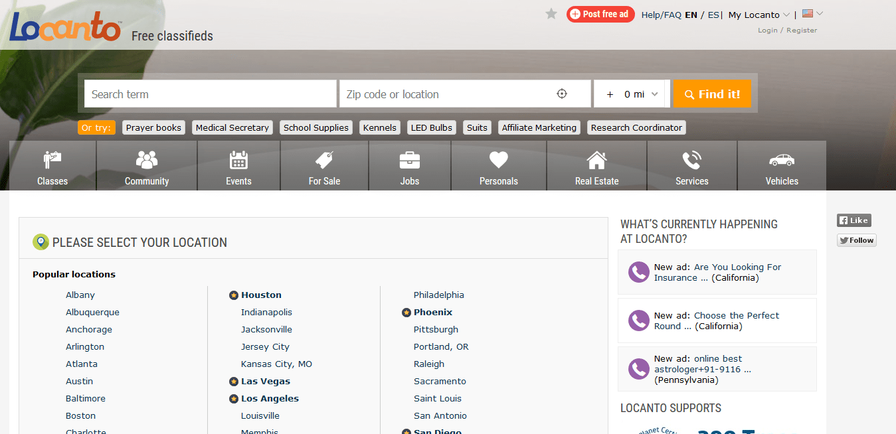Click the location pin icon by 'Please select your location'
The width and height of the screenshot is (896, 434).
[x=41, y=242]
